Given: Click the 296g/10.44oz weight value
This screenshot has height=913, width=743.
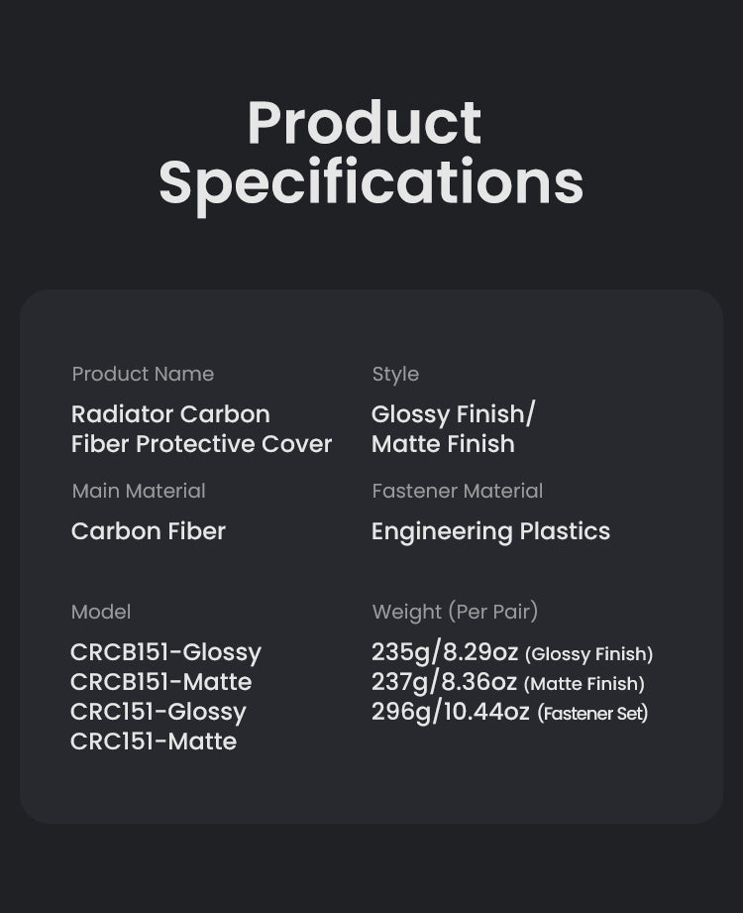Looking at the screenshot, I should click(450, 712).
